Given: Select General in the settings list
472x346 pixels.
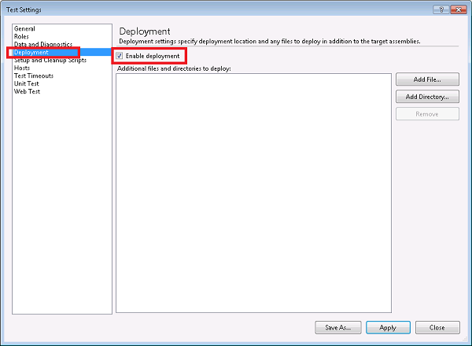Looking at the screenshot, I should 24,29.
